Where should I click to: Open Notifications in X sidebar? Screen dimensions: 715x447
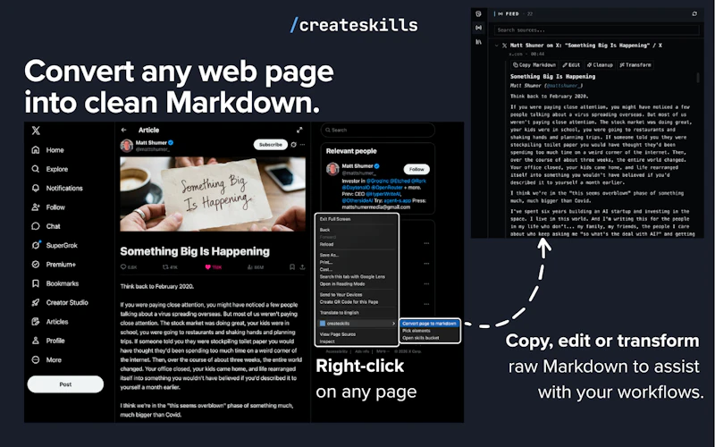(57, 189)
